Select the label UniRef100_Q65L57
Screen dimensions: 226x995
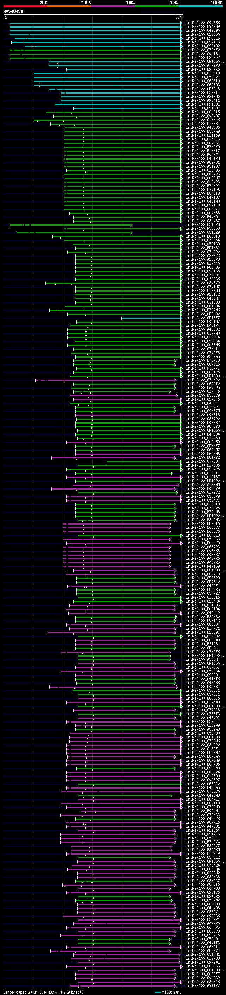(x=202, y=450)
